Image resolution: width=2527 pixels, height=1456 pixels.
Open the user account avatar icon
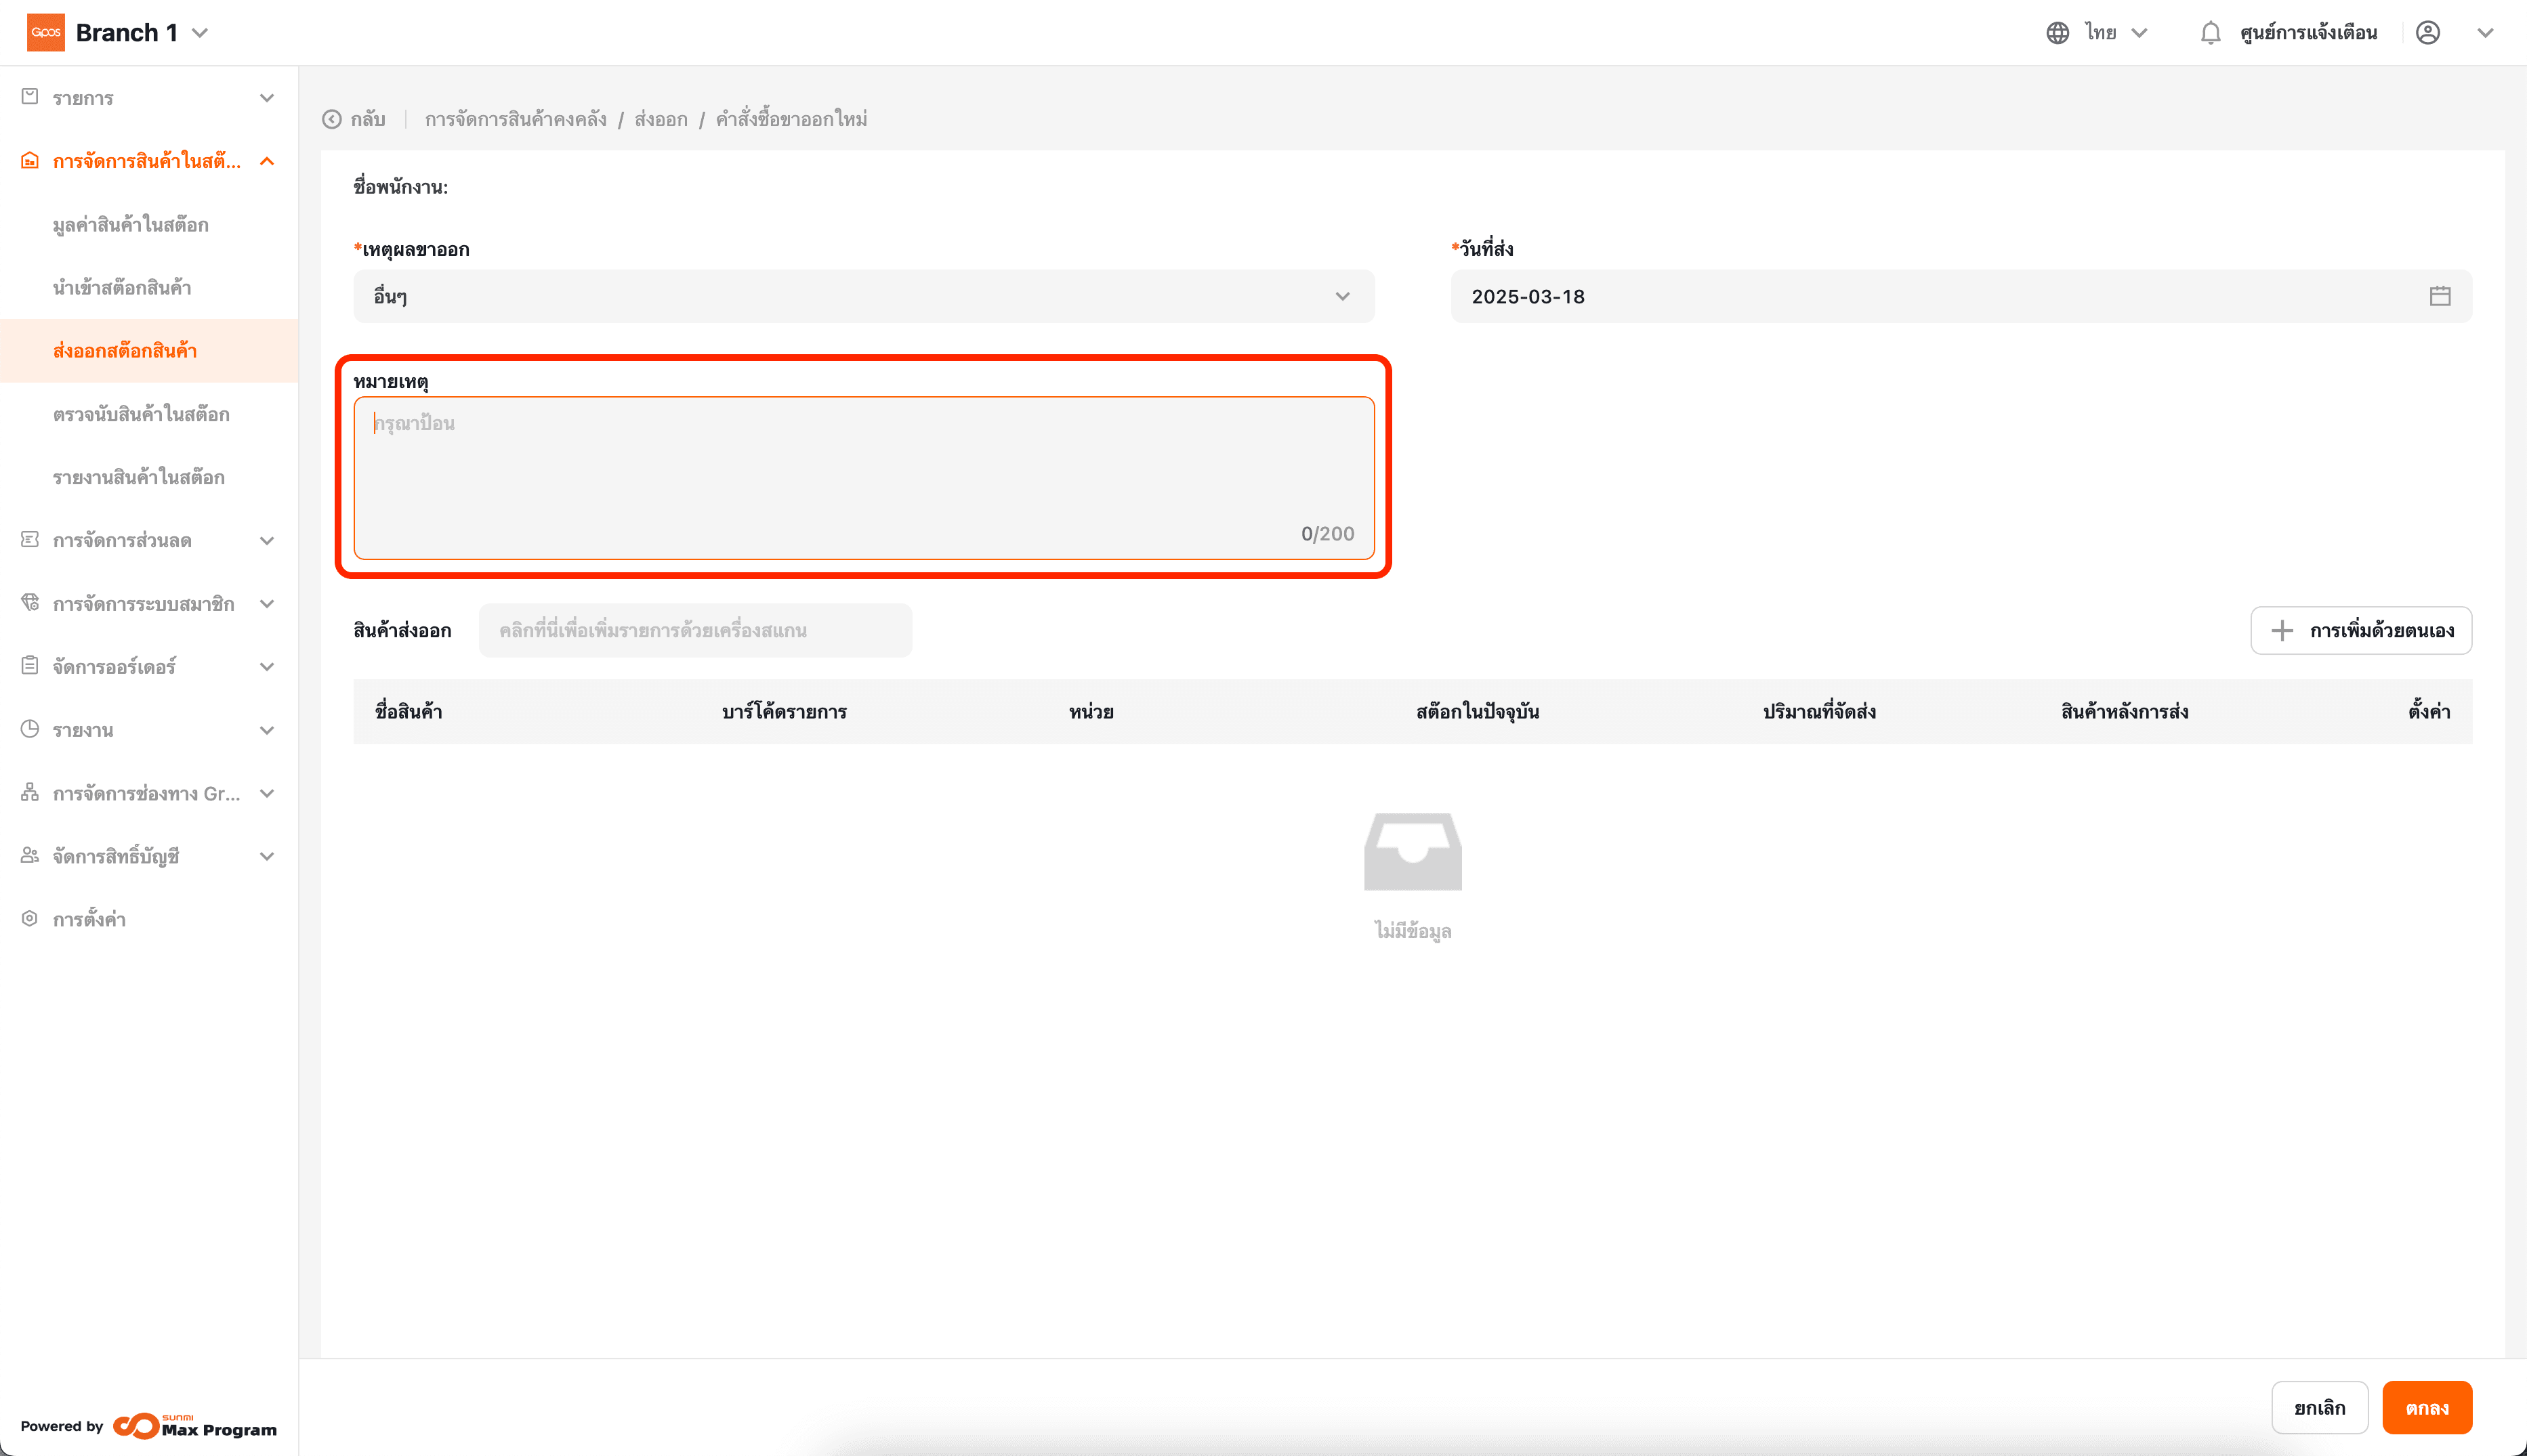coord(2427,33)
